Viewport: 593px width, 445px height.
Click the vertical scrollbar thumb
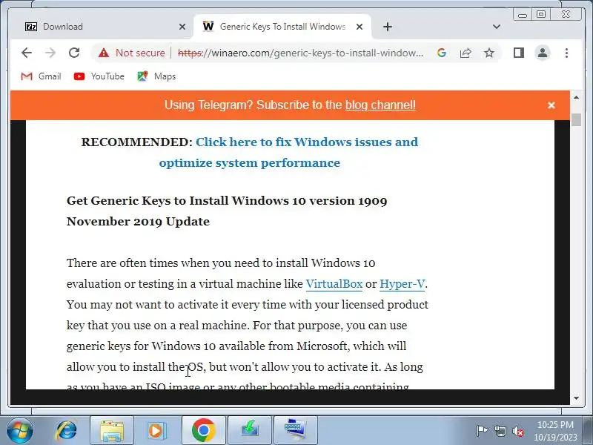point(576,119)
